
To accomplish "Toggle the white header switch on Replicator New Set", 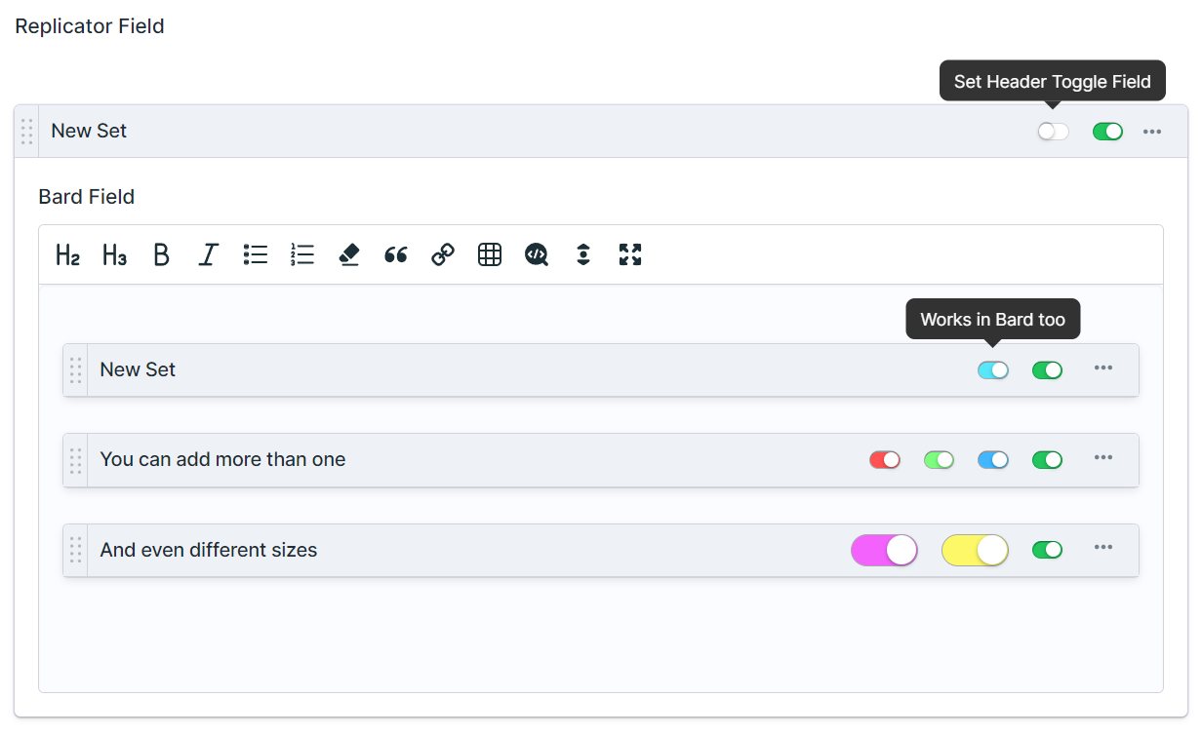I will (1054, 132).
